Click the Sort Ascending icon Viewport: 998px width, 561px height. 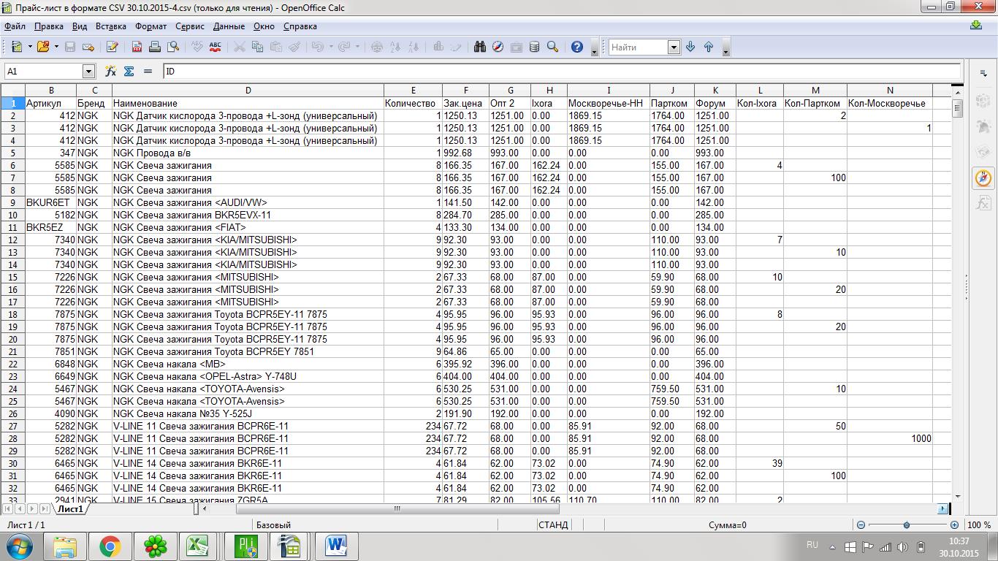coord(395,47)
